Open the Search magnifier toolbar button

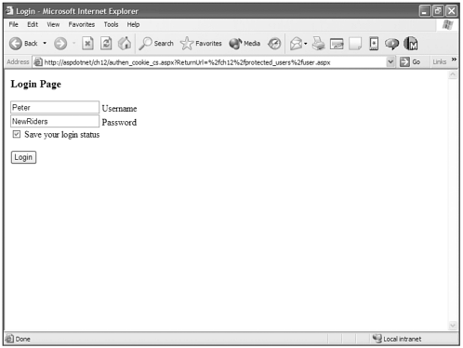[156, 44]
